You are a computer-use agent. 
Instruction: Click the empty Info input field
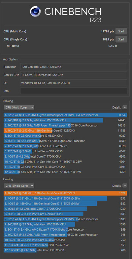[74, 91]
